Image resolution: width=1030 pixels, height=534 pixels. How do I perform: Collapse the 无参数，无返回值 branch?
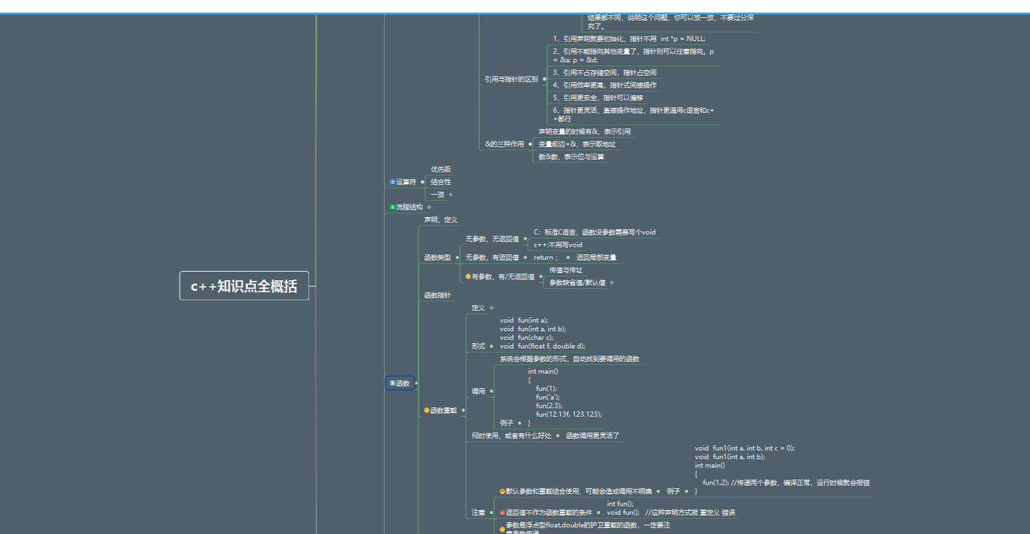(526, 239)
